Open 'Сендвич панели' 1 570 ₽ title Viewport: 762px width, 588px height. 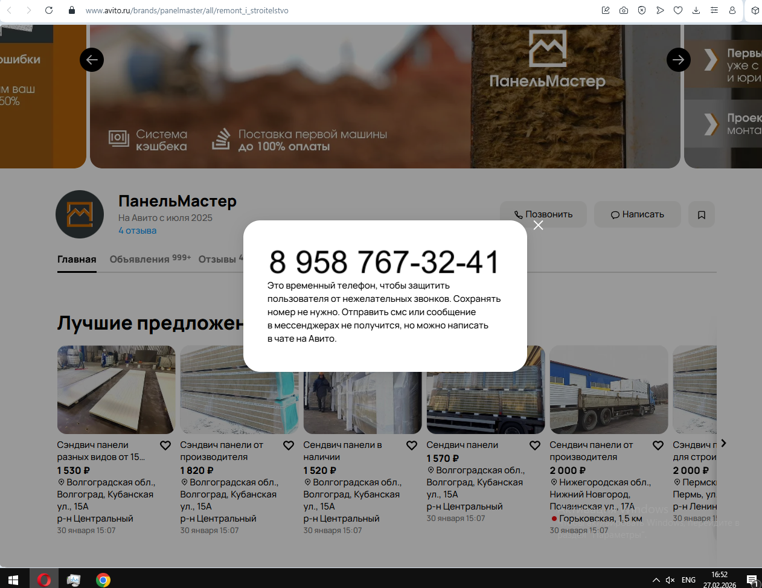462,445
